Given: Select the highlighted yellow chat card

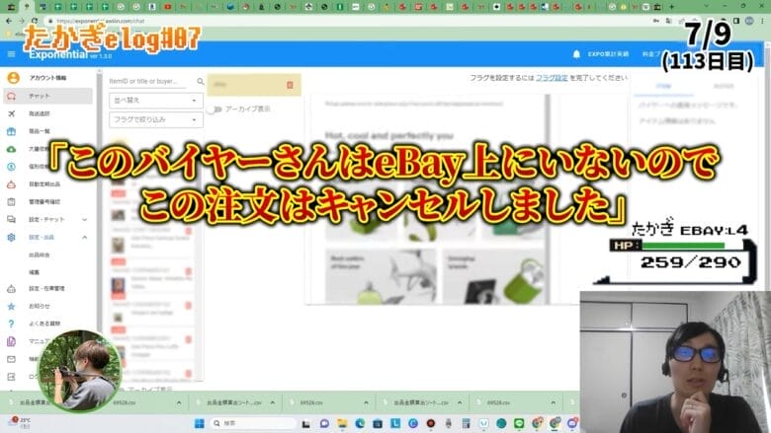Looking at the screenshot, I should coord(254,85).
